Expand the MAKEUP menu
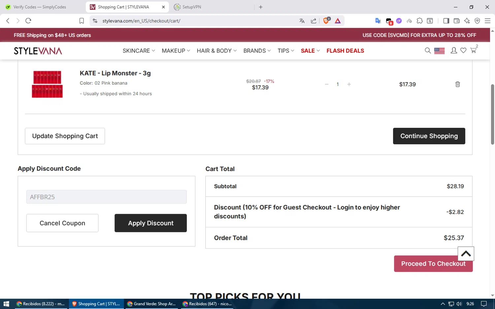The height and width of the screenshot is (309, 495). (176, 51)
